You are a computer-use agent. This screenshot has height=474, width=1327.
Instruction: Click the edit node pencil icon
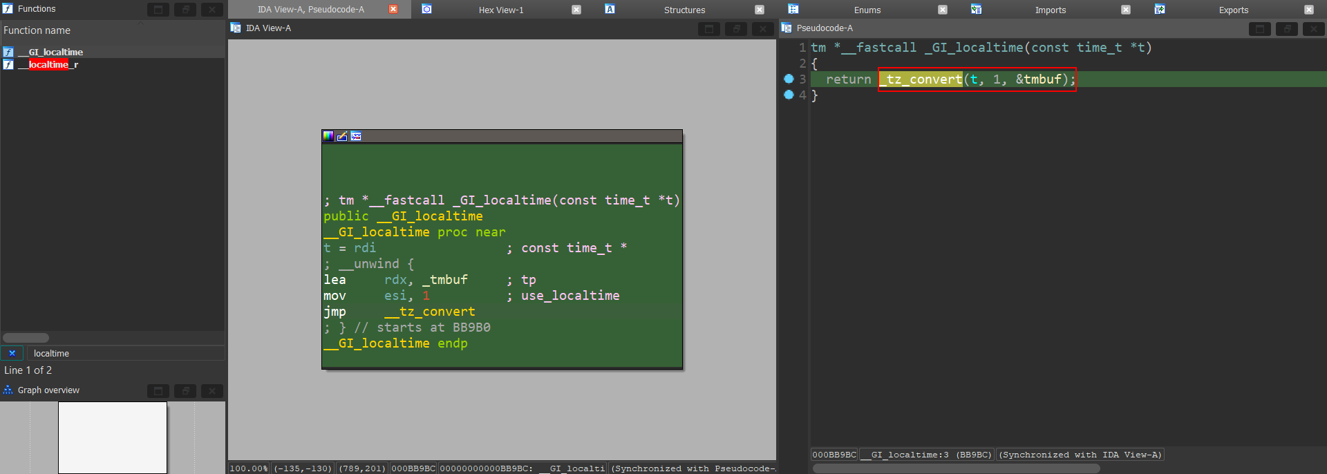click(342, 136)
